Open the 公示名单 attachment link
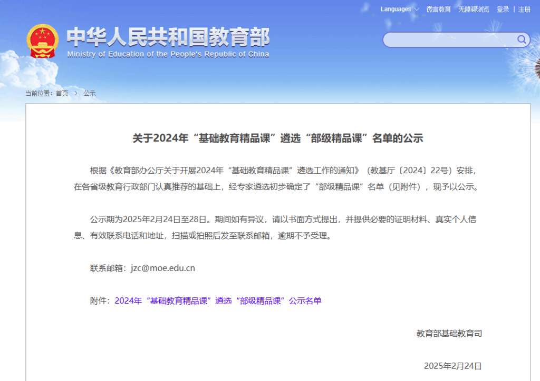This screenshot has width=540, height=381. pos(218,301)
